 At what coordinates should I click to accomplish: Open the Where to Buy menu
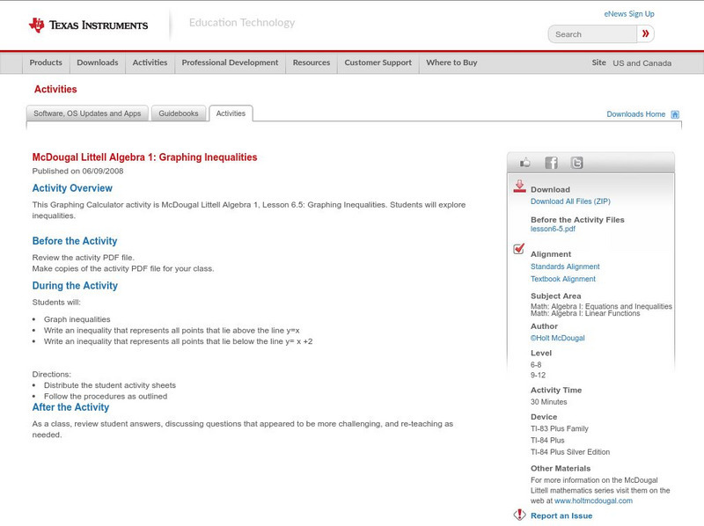pyautogui.click(x=451, y=63)
